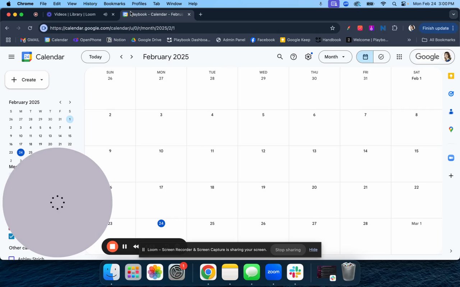Go back in Chrome
Screen dimensions: 460x287
pyautogui.click(x=7, y=28)
